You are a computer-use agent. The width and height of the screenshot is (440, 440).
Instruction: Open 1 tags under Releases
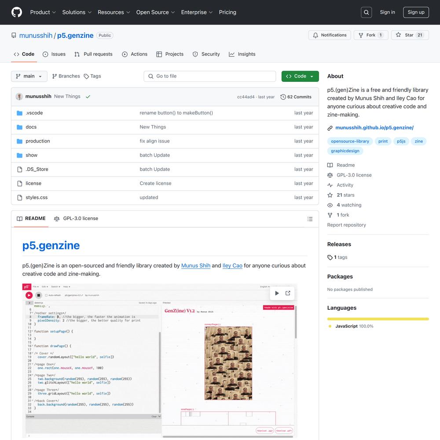337,257
